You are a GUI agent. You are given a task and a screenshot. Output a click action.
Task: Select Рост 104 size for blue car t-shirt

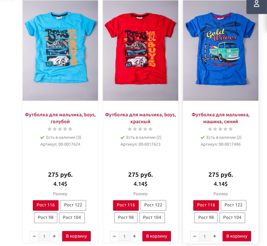click(x=232, y=218)
